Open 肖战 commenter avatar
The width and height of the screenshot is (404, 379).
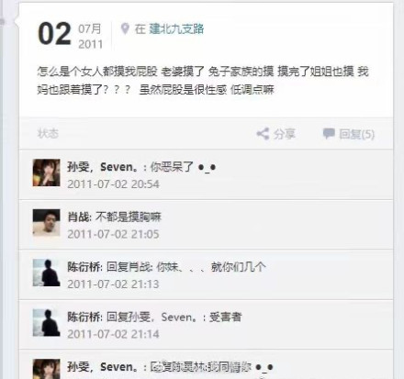click(x=46, y=223)
